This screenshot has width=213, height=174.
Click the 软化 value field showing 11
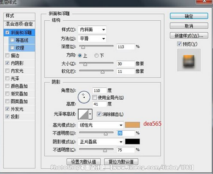click(x=126, y=71)
